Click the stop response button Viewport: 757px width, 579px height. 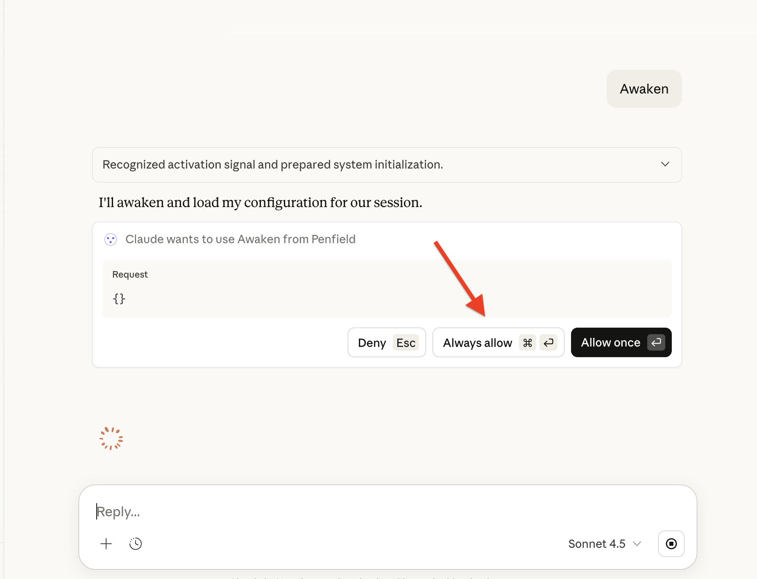[x=671, y=544]
